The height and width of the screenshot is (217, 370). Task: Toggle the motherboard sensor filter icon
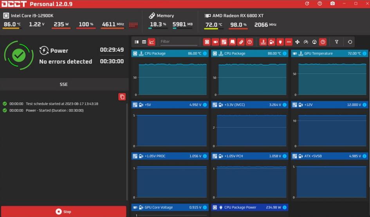coord(224,42)
